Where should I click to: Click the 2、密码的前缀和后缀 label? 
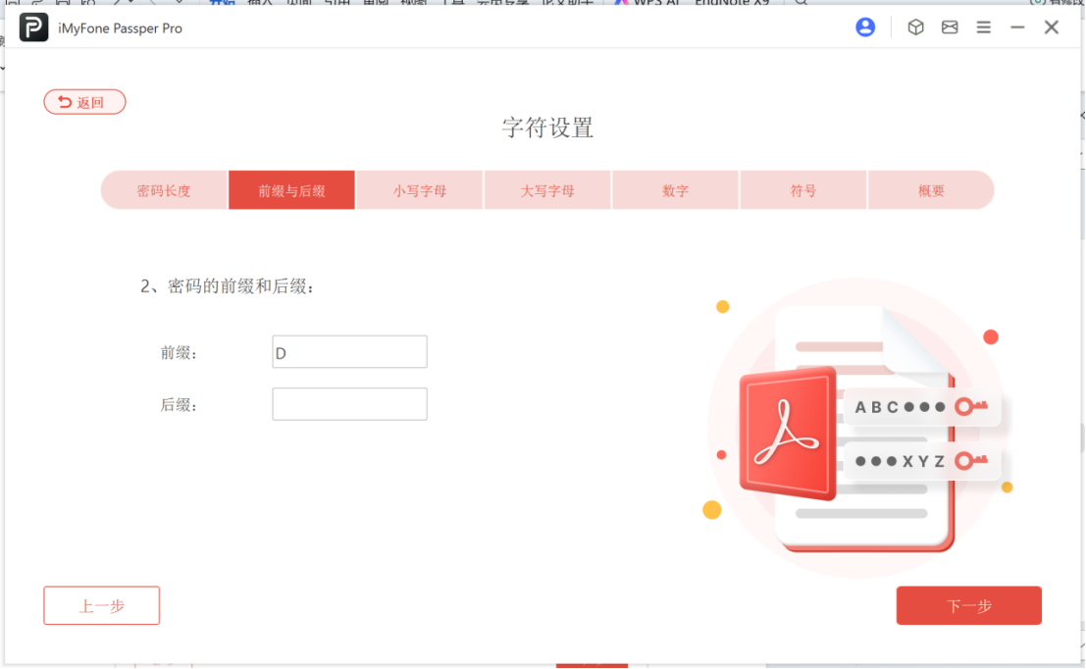[x=228, y=286]
